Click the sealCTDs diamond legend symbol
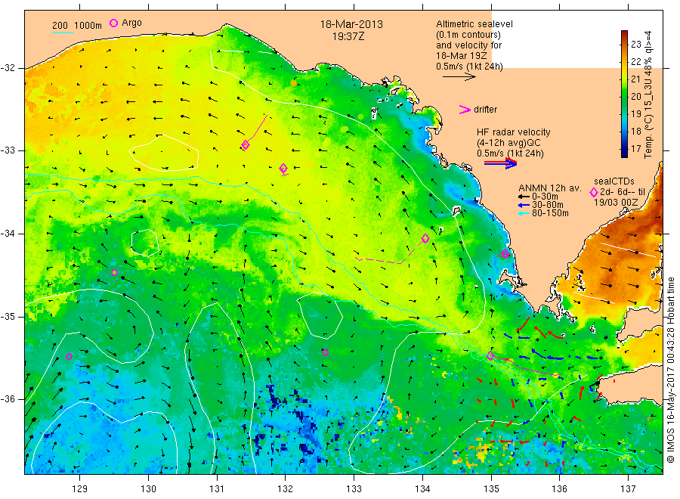Viewport: 680px width, 499px height. coord(594,192)
